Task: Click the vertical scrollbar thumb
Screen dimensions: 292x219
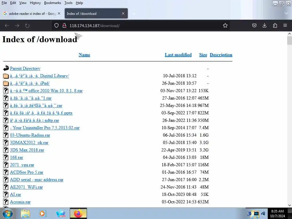Action: click(x=289, y=40)
